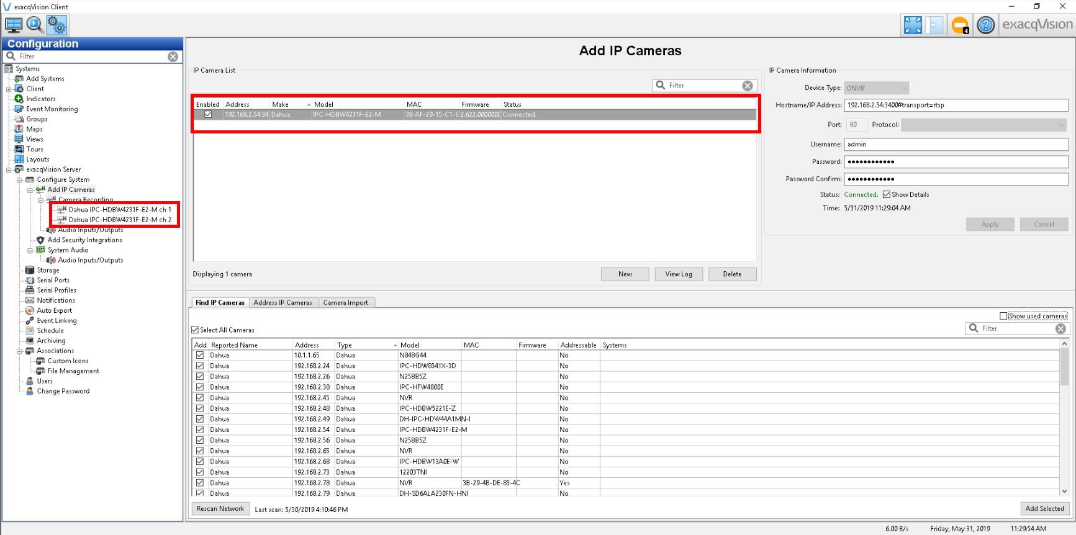Click the Delete camera button
This screenshot has height=535, width=1076.
(x=733, y=274)
